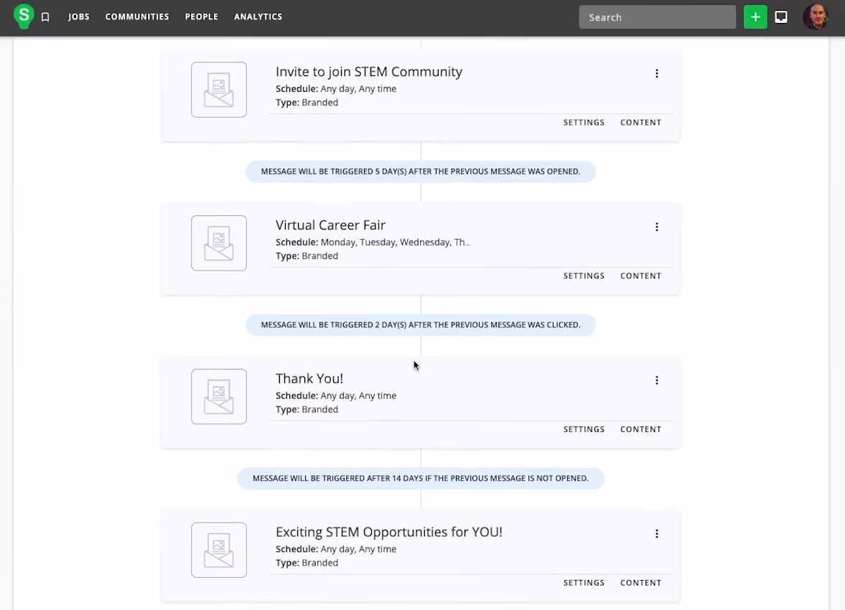This screenshot has height=610, width=845.
Task: Click the email thumbnail for Exciting STEM Opportunities
Action: point(219,550)
